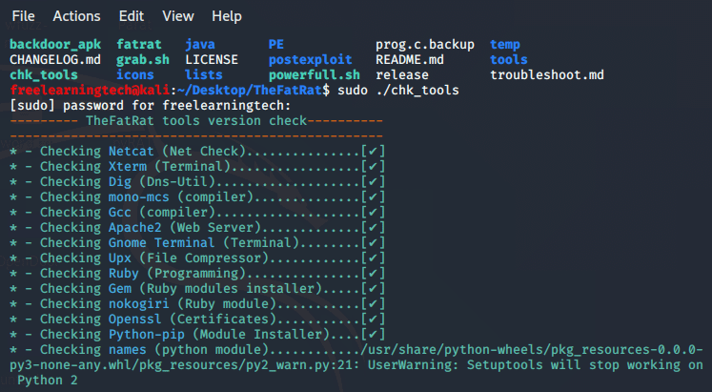The image size is (712, 392).
Task: Click the PE directory name
Action: tap(276, 45)
